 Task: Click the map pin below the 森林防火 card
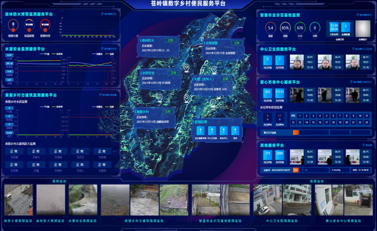point(186,68)
